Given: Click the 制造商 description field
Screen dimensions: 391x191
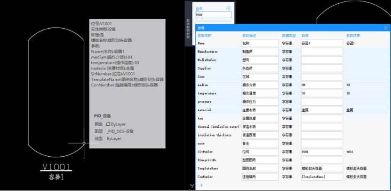Looking at the screenshot, I should 260,52.
